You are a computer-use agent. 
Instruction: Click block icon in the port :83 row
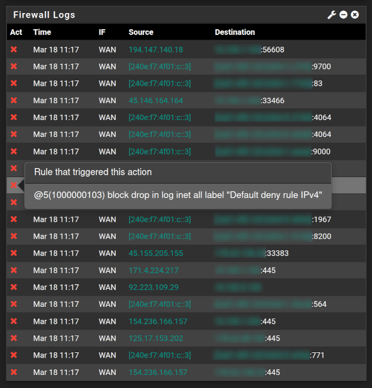tap(14, 84)
